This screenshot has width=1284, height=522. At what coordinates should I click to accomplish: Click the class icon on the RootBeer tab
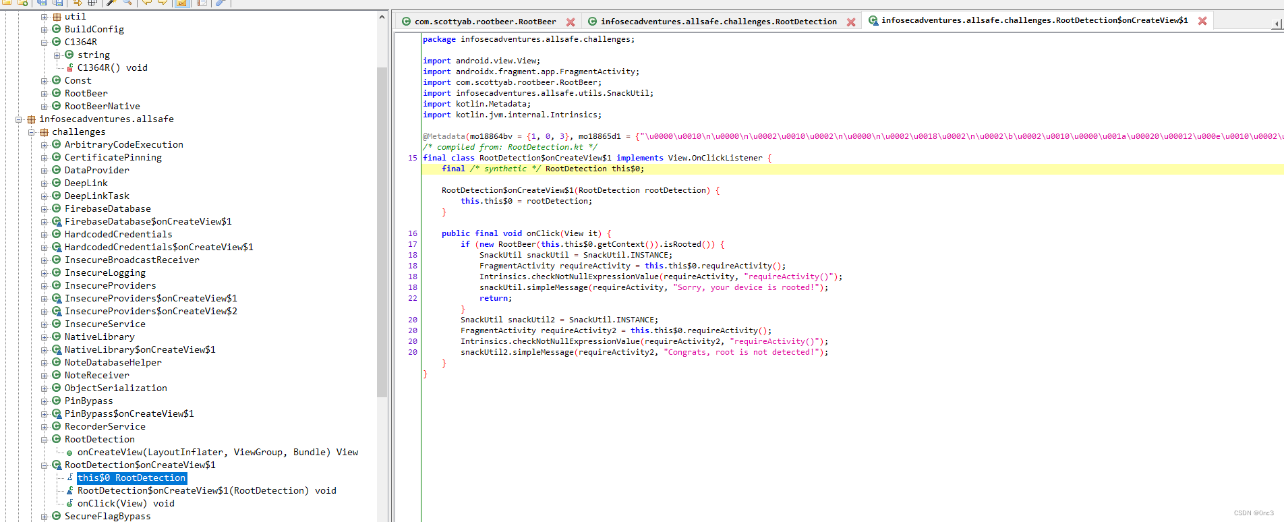tap(406, 22)
